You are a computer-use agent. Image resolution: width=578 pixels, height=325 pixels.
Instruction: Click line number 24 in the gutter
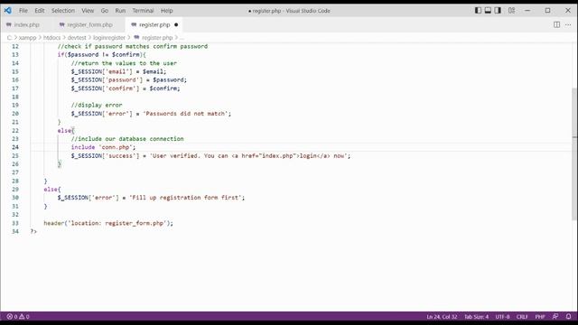pyautogui.click(x=15, y=147)
